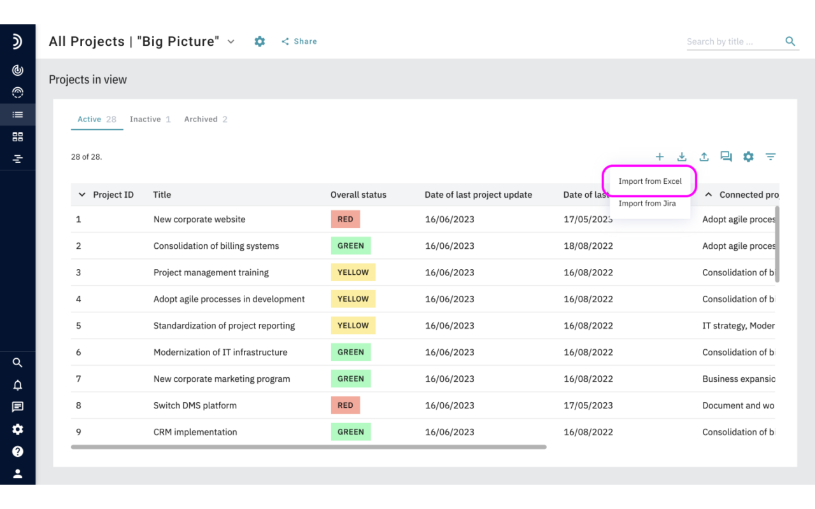Viewport: 815px width, 509px height.
Task: Open the Help icon in the sidebar
Action: pyautogui.click(x=18, y=451)
